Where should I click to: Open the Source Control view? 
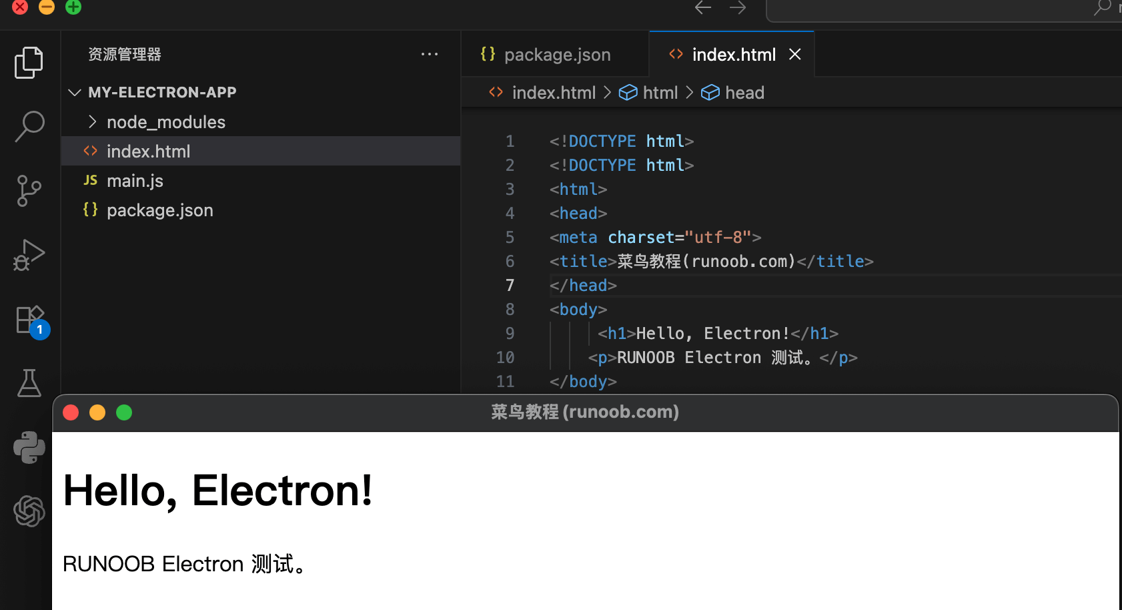pyautogui.click(x=29, y=191)
